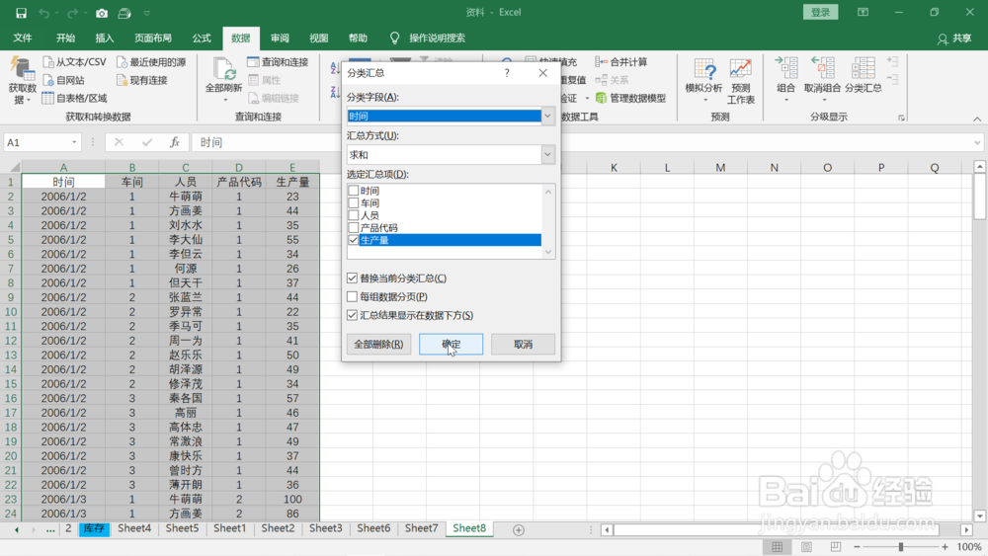Viewport: 988px width, 556px height.
Task: Check 产品代码 in summary items list
Action: point(354,227)
